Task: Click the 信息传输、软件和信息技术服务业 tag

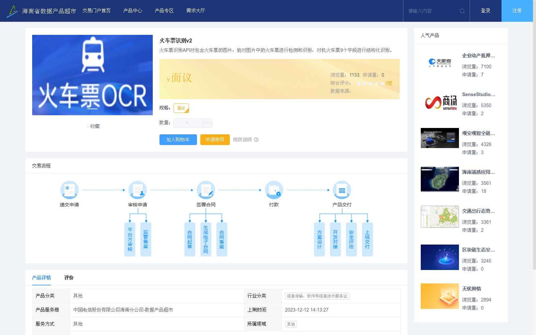Action: pyautogui.click(x=317, y=296)
